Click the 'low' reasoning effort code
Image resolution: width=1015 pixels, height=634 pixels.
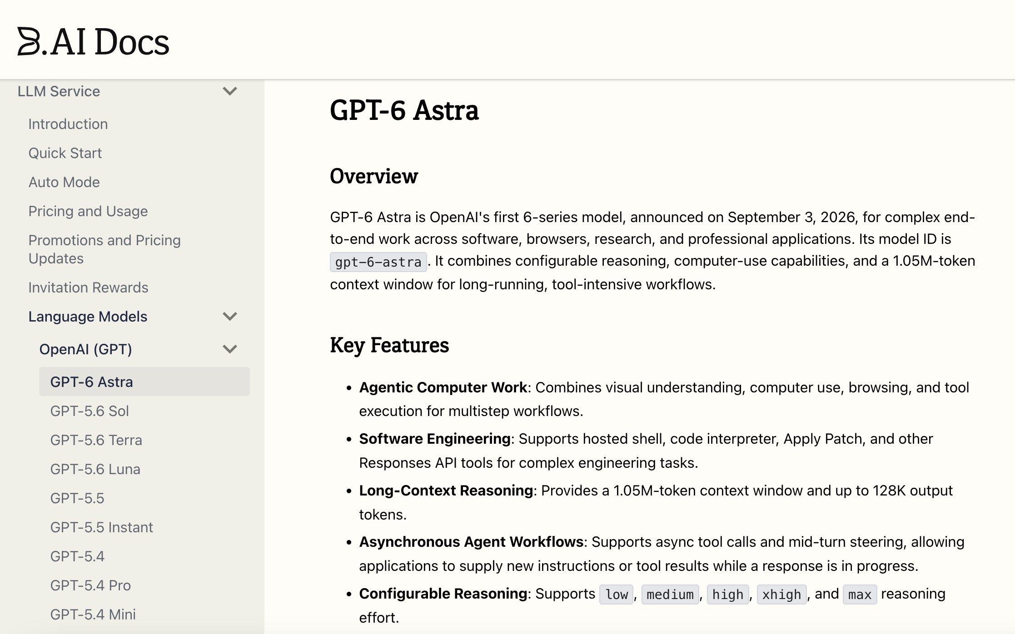coord(617,594)
